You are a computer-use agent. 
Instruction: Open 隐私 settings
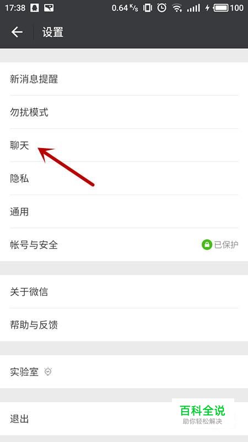point(124,178)
